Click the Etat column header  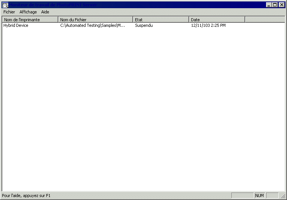pos(161,19)
